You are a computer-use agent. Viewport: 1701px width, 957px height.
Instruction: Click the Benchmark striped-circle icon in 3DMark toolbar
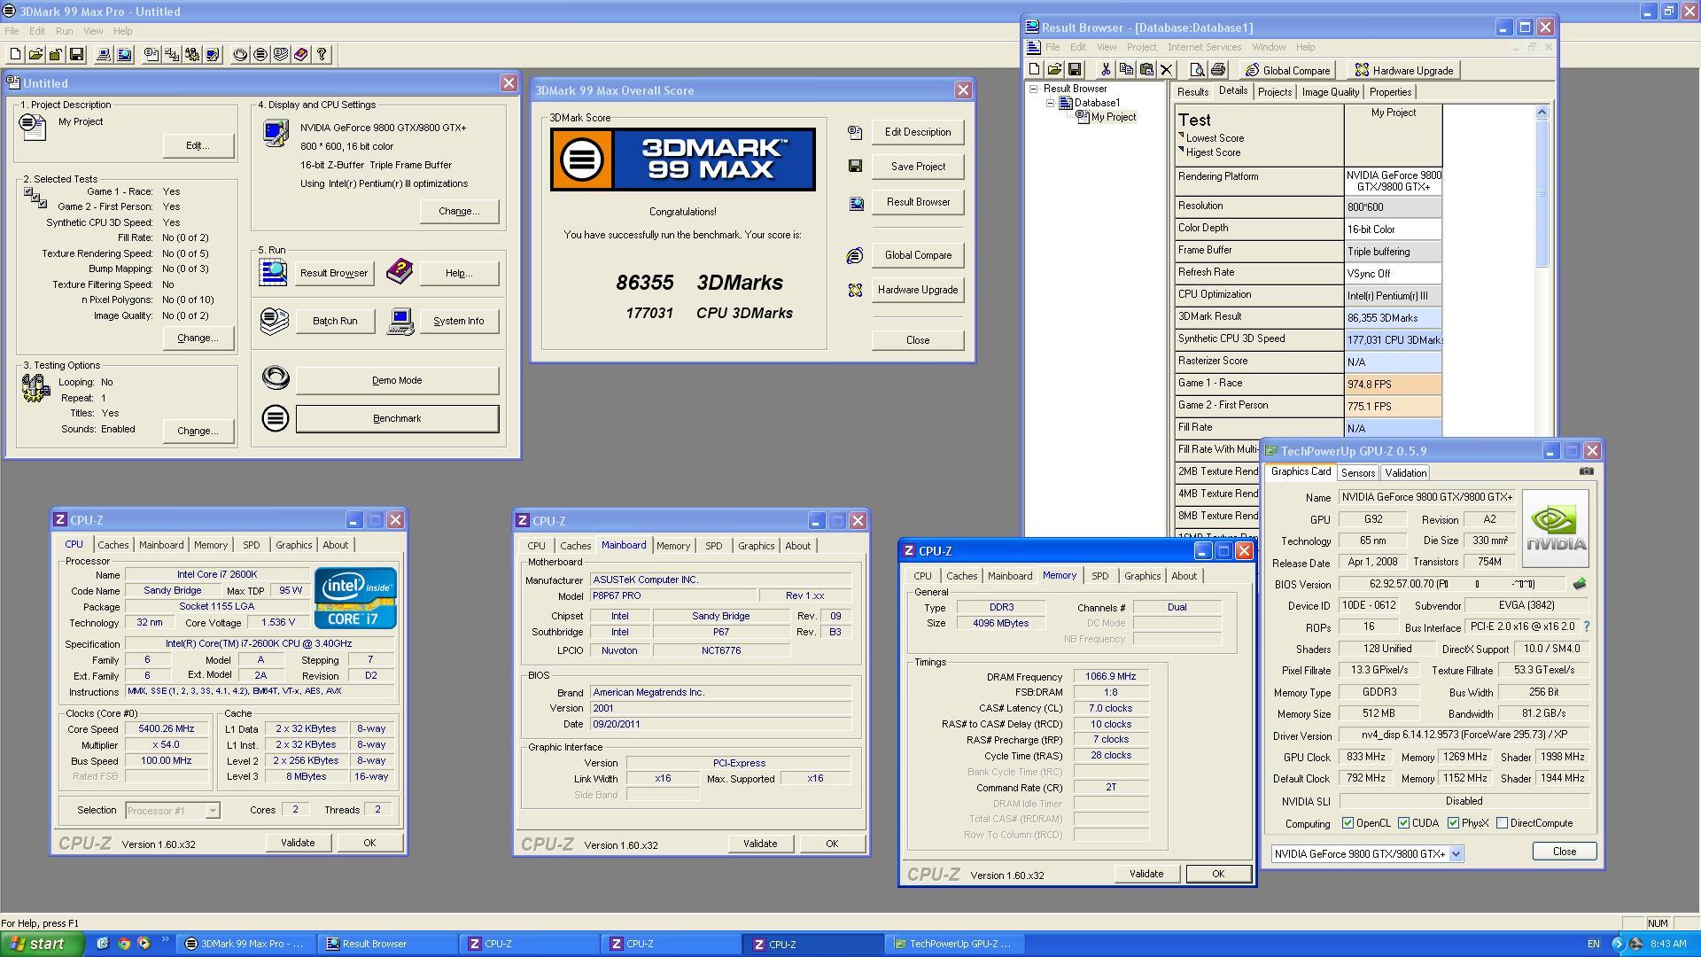pyautogui.click(x=260, y=55)
